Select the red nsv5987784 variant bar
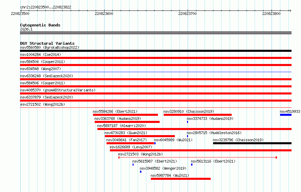This screenshot has width=301, height=192. click(181, 179)
